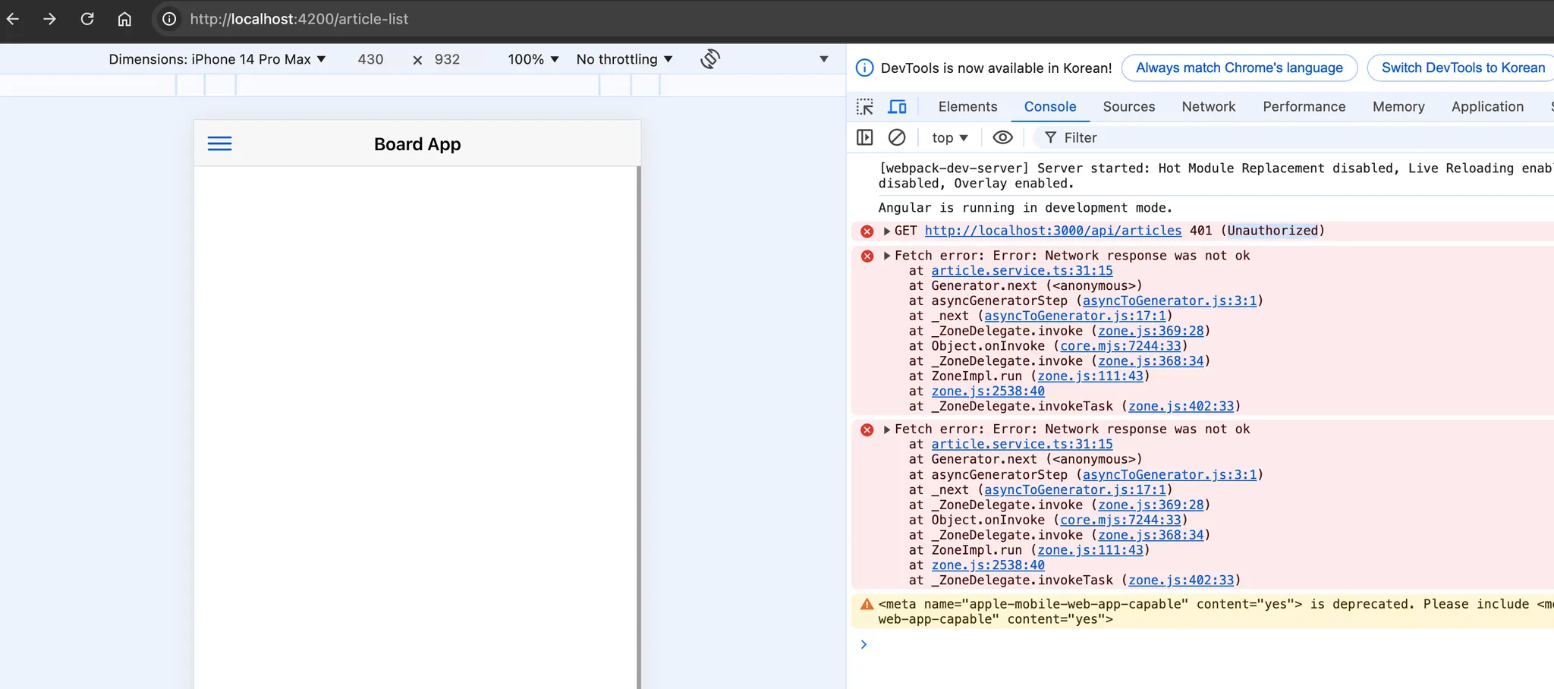Switch to the Network tab
The height and width of the screenshot is (689, 1554).
click(1209, 107)
